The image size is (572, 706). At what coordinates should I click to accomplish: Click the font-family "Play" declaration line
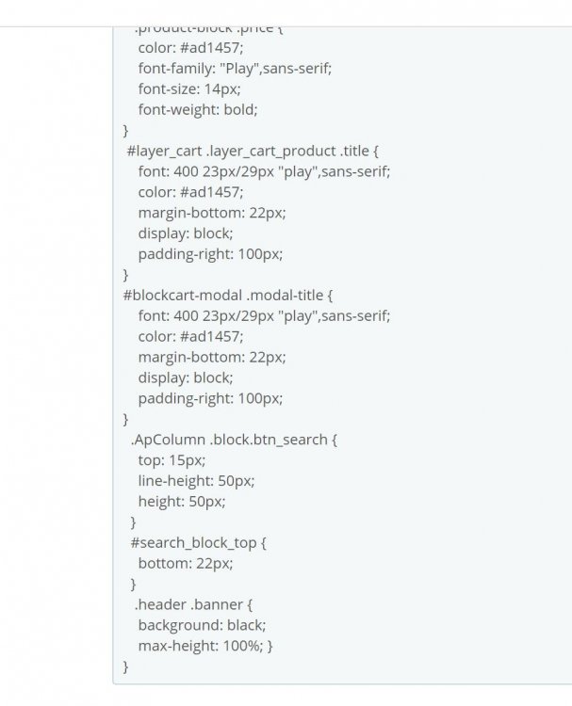(x=235, y=68)
